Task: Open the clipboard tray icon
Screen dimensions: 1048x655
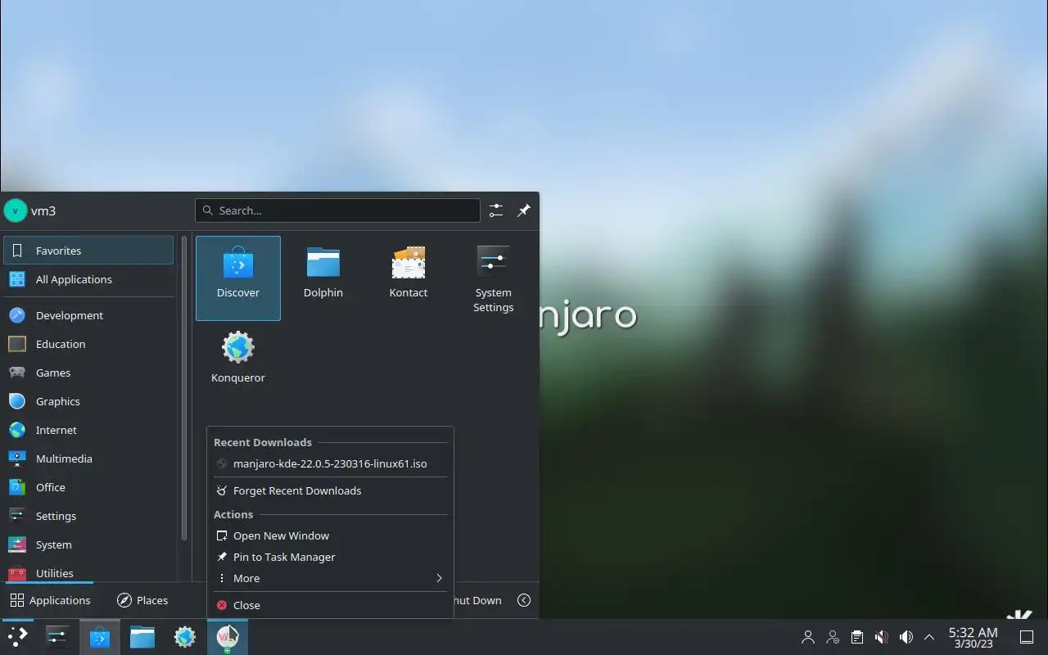Action: pos(856,637)
